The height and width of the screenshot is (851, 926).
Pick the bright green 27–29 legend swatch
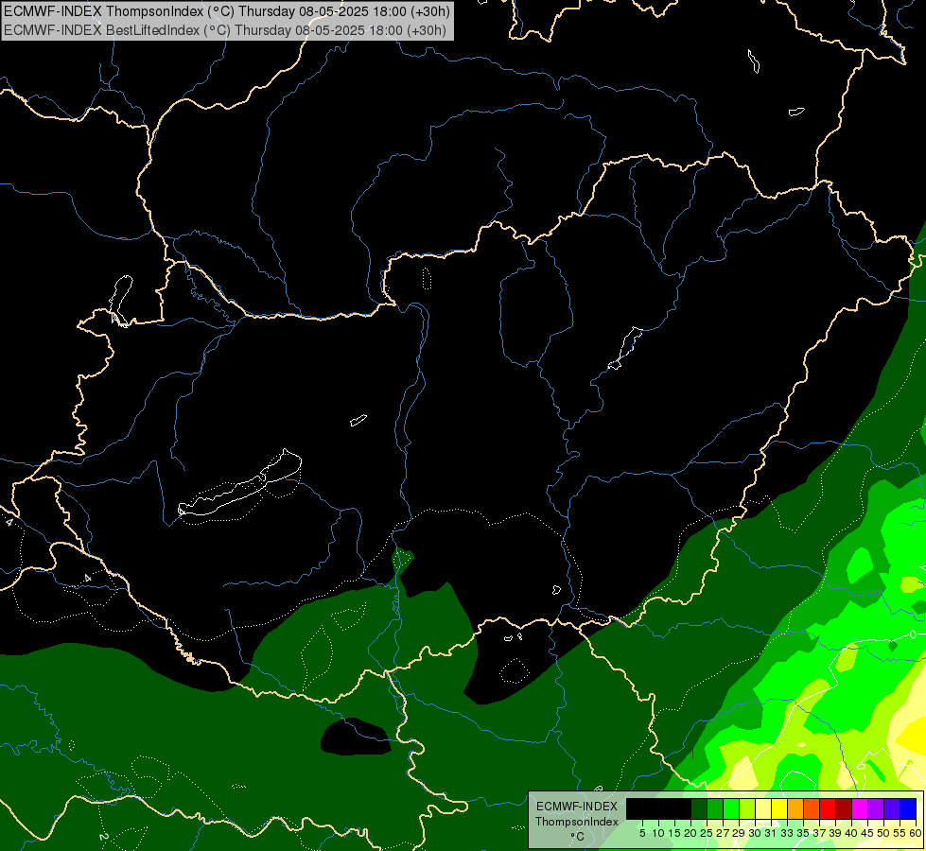(x=731, y=809)
